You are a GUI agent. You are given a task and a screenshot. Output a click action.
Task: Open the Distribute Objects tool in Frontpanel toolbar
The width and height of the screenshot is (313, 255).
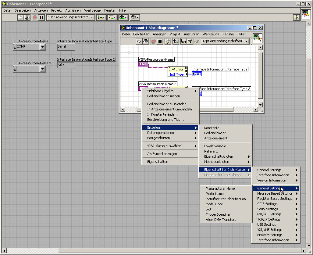[x=112, y=17]
